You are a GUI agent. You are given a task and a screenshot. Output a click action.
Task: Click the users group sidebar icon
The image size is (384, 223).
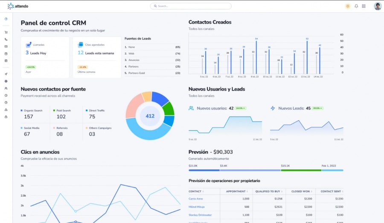[x=6, y=88]
